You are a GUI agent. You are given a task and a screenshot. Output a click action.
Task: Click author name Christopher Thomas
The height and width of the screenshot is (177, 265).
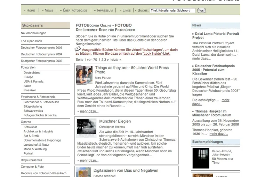112,127
